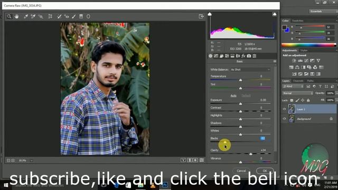Select the Transform tool
The height and width of the screenshot is (190, 338).
[x=50, y=16]
